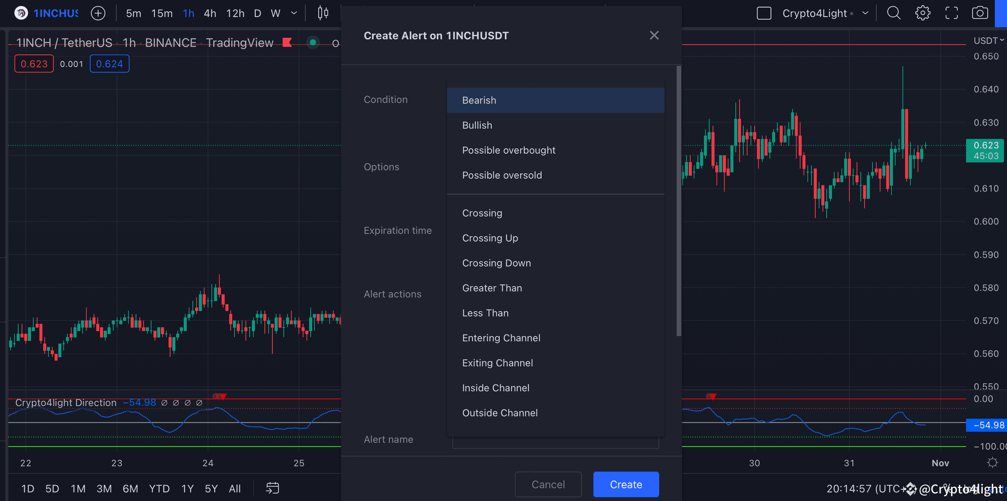The image size is (1007, 501).
Task: Choose 'Possible overbought' condition option
Action: coord(509,150)
